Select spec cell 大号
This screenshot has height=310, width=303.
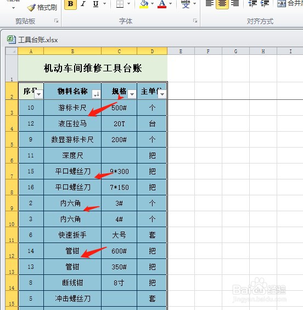pos(119,235)
